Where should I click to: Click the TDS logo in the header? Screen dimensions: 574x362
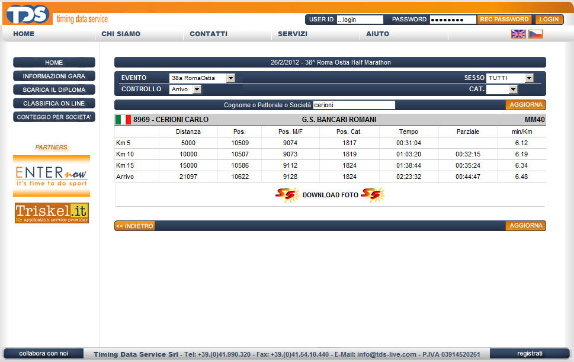(x=27, y=14)
